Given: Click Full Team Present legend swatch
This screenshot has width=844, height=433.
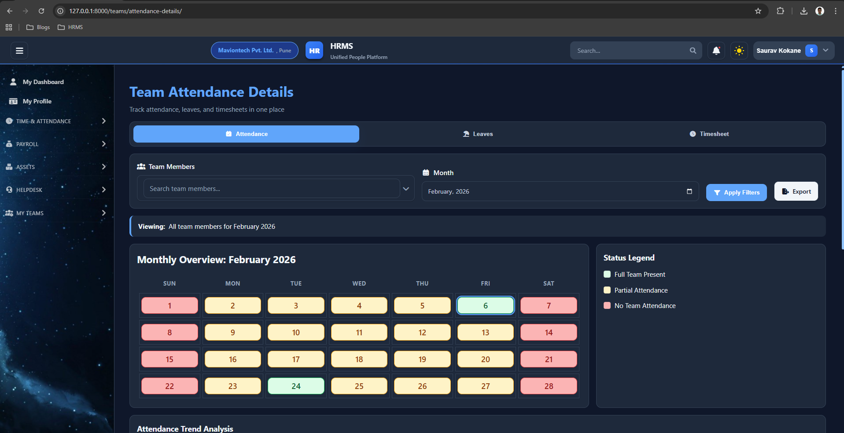Looking at the screenshot, I should pyautogui.click(x=607, y=275).
